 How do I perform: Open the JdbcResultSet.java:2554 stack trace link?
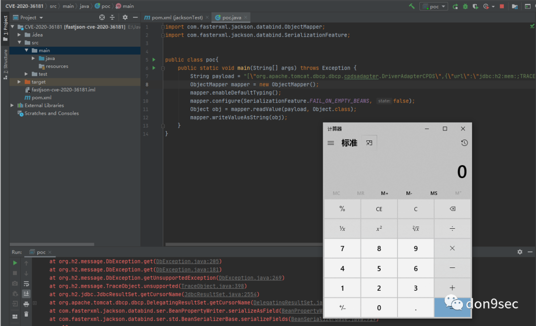(x=220, y=294)
